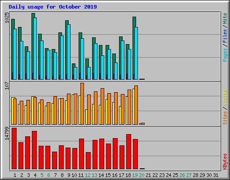Viewport: 230px width, 180px height.
Task: Click the day 18 red KBytes bar
Action: [x=128, y=152]
